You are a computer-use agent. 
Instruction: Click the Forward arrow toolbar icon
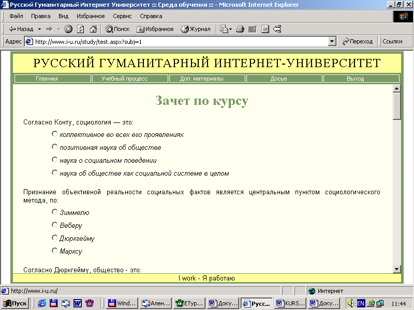coord(49,29)
